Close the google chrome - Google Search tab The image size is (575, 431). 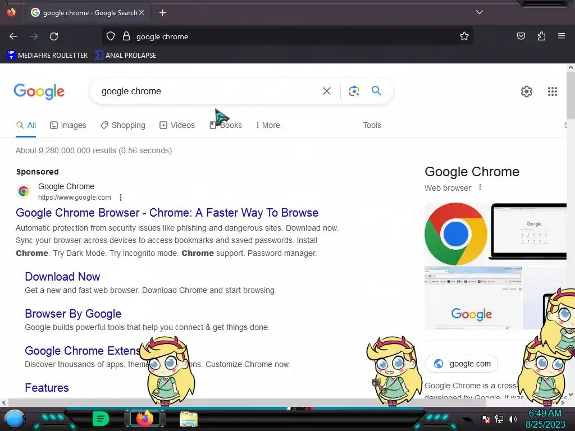point(142,12)
